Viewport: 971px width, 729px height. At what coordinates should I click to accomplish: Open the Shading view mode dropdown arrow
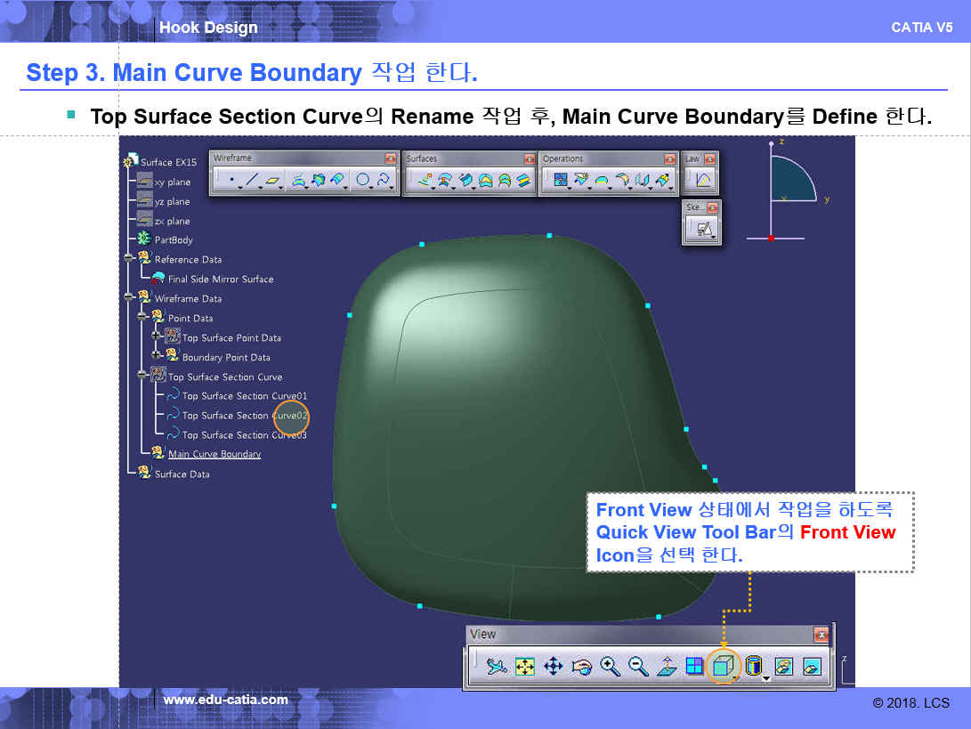pyautogui.click(x=766, y=678)
